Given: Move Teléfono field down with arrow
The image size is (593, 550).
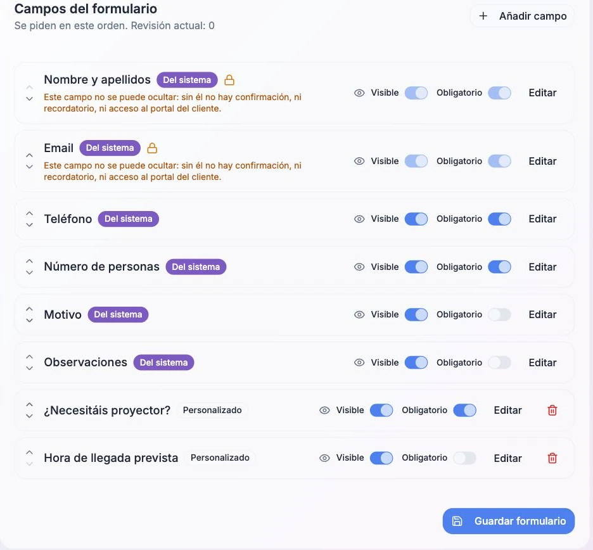Looking at the screenshot, I should [29, 225].
